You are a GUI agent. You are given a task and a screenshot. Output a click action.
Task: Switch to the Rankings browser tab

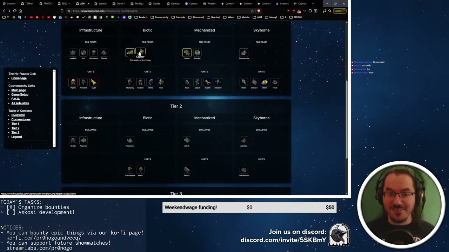[x=173, y=3]
